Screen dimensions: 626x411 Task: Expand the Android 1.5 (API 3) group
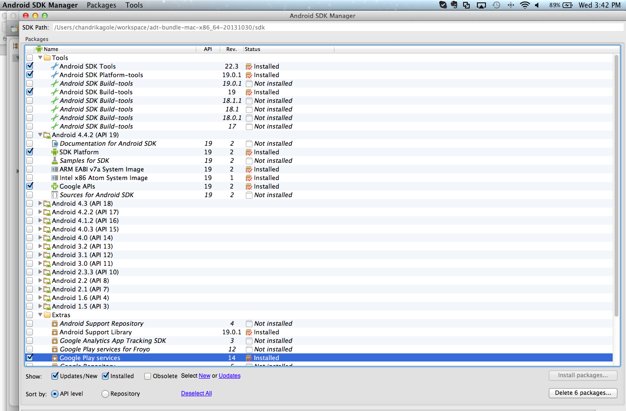click(40, 306)
